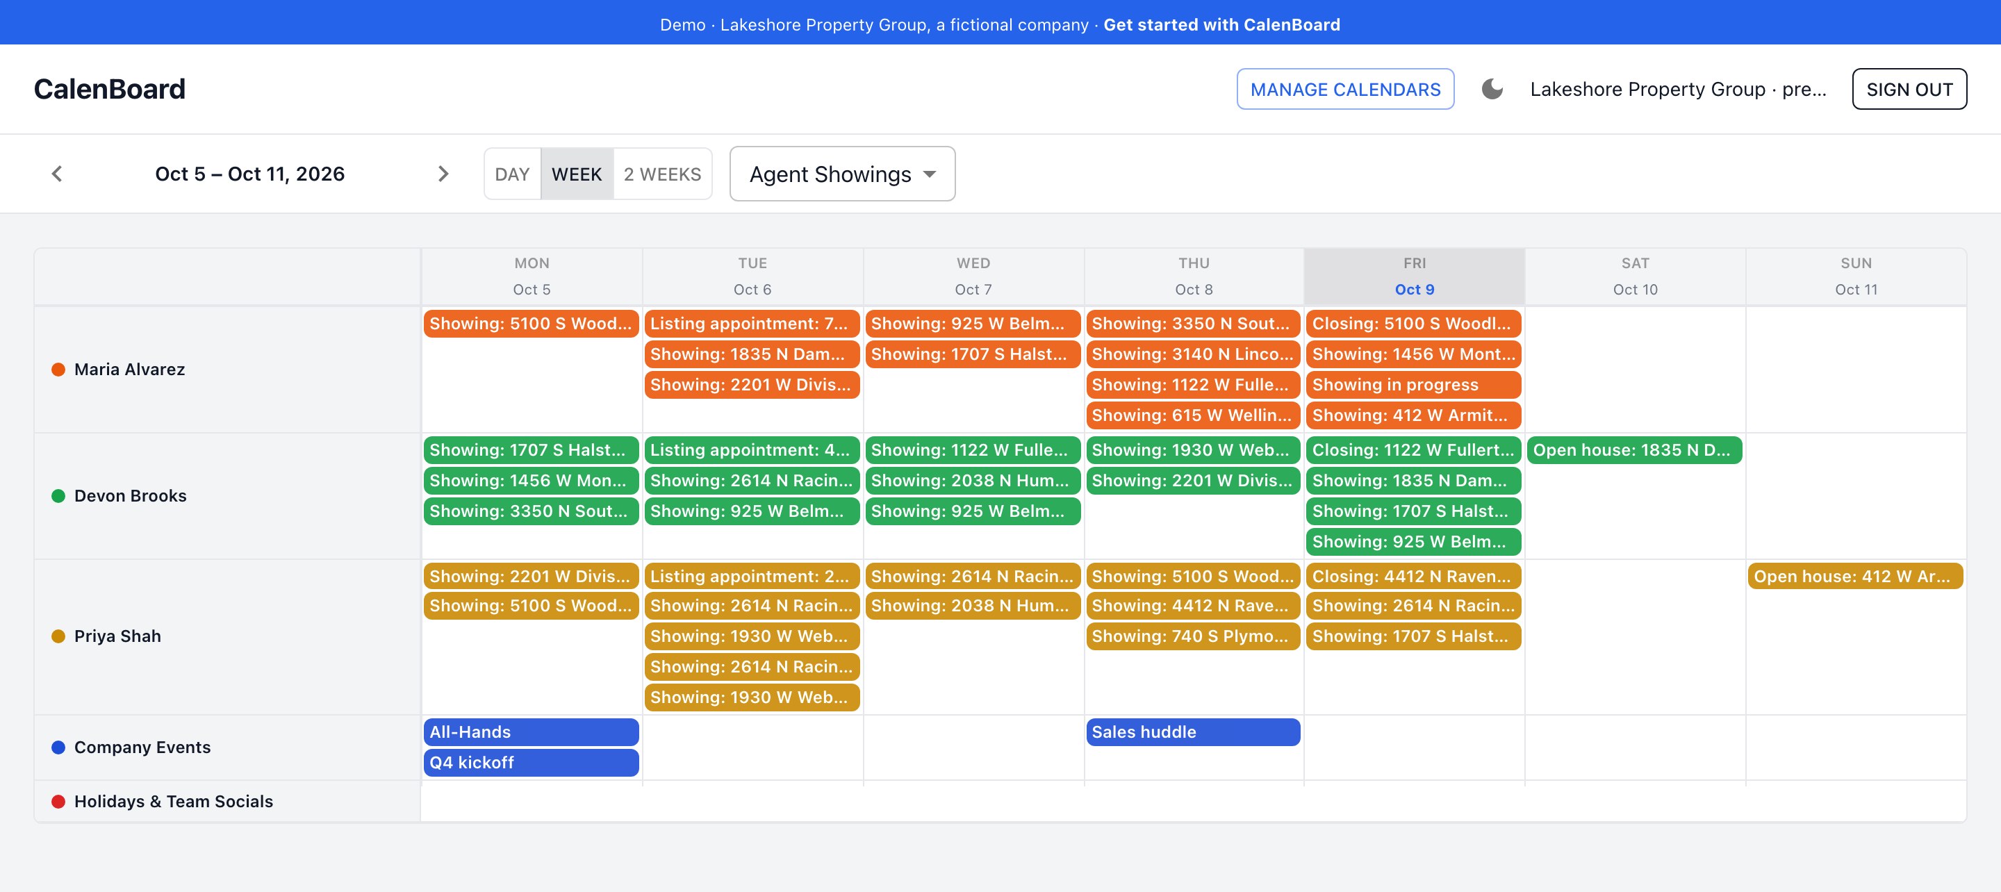Image resolution: width=2001 pixels, height=892 pixels.
Task: Open the Showing in progress event
Action: 1414,386
